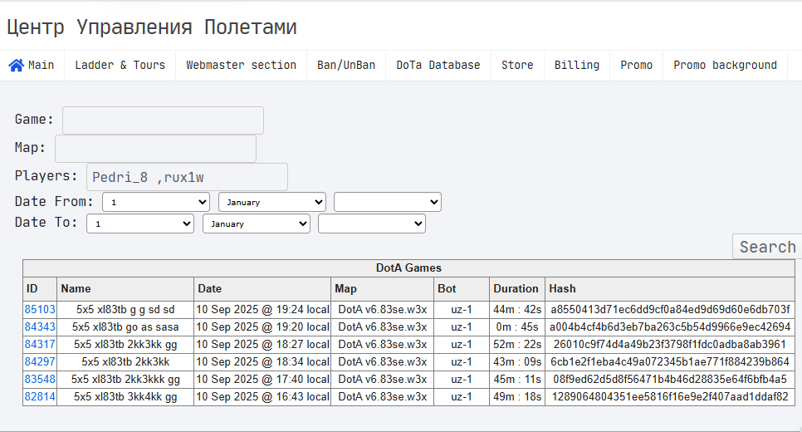Open the Date To month dropdown
The image size is (802, 432).
click(257, 223)
